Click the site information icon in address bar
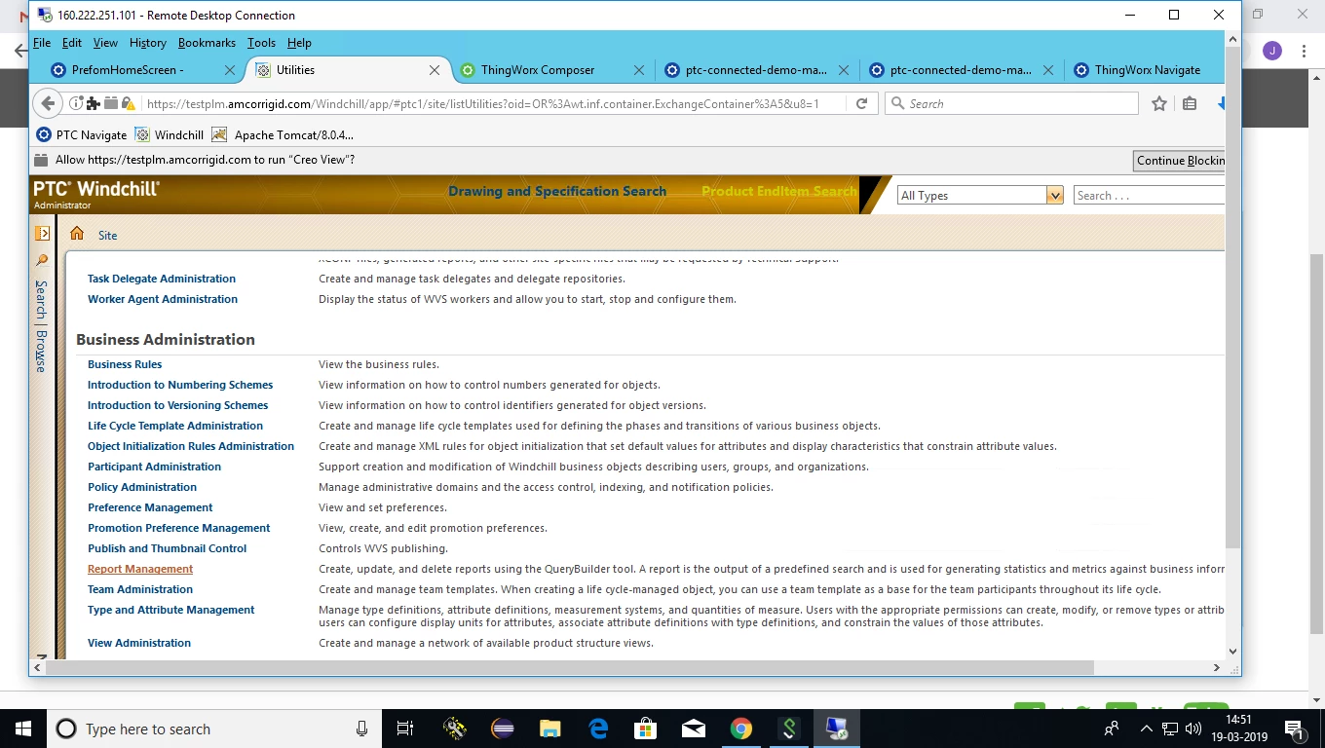 click(76, 103)
